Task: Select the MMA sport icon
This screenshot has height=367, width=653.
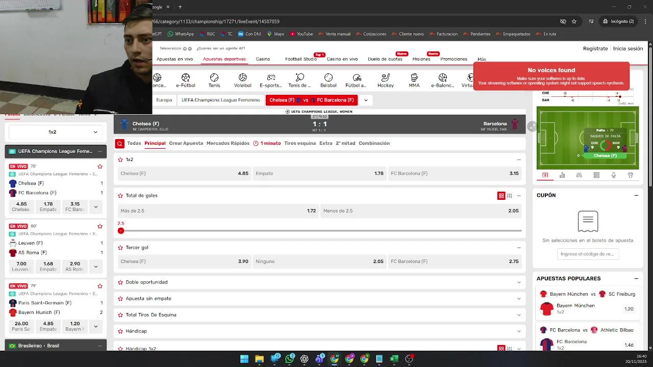Action: coord(414,77)
